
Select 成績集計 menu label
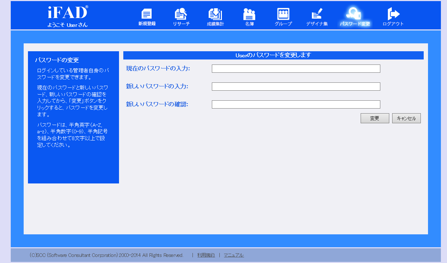215,24
